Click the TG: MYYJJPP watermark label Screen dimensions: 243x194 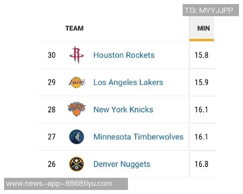tap(209, 11)
